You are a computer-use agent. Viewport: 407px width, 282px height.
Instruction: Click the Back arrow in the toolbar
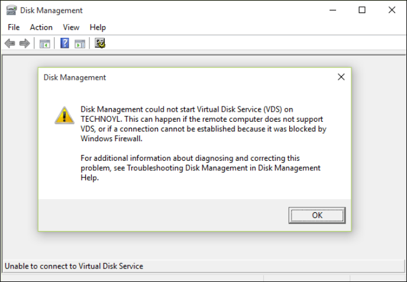click(10, 43)
